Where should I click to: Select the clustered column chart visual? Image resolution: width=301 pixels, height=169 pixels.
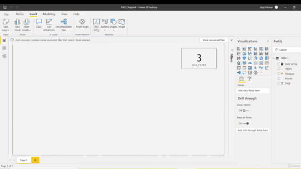(255, 49)
